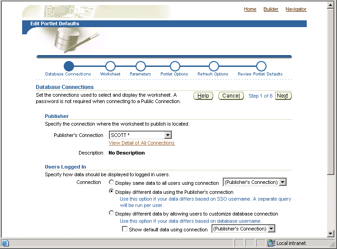Open the Parameters step label
The width and height of the screenshot is (337, 249).
pos(140,74)
